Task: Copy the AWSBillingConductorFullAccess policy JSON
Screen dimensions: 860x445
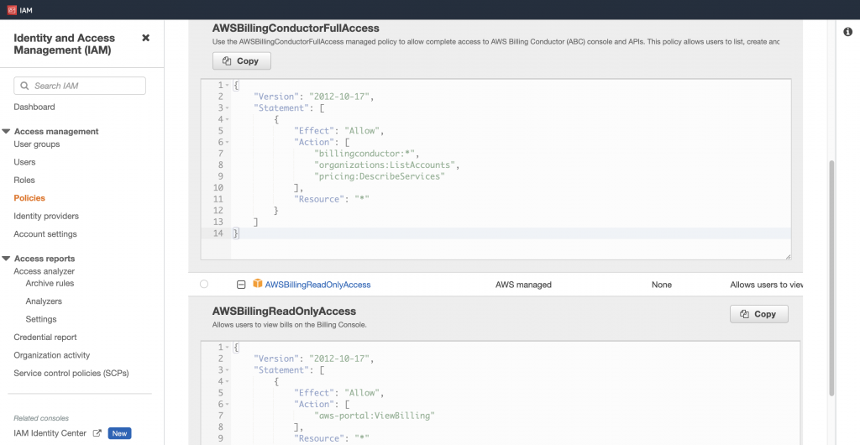Action: (242, 60)
